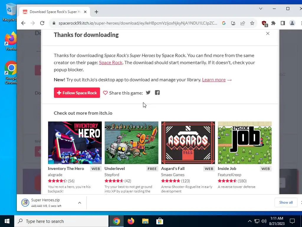Expand the tab search chevron
Viewport: 302px width, 227px height.
click(261, 9)
